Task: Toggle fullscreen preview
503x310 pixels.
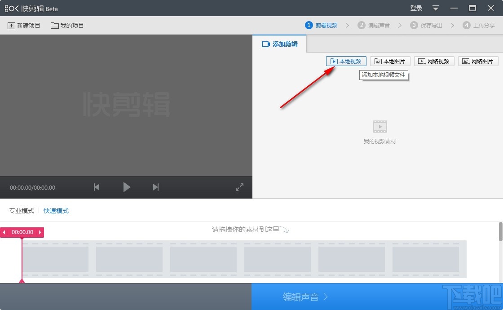Action: point(239,187)
